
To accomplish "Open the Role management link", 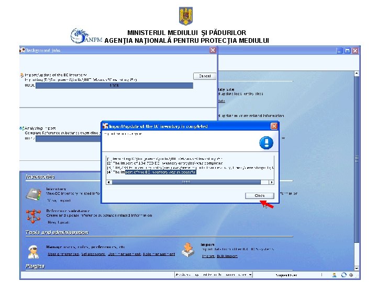I will pos(159,254).
